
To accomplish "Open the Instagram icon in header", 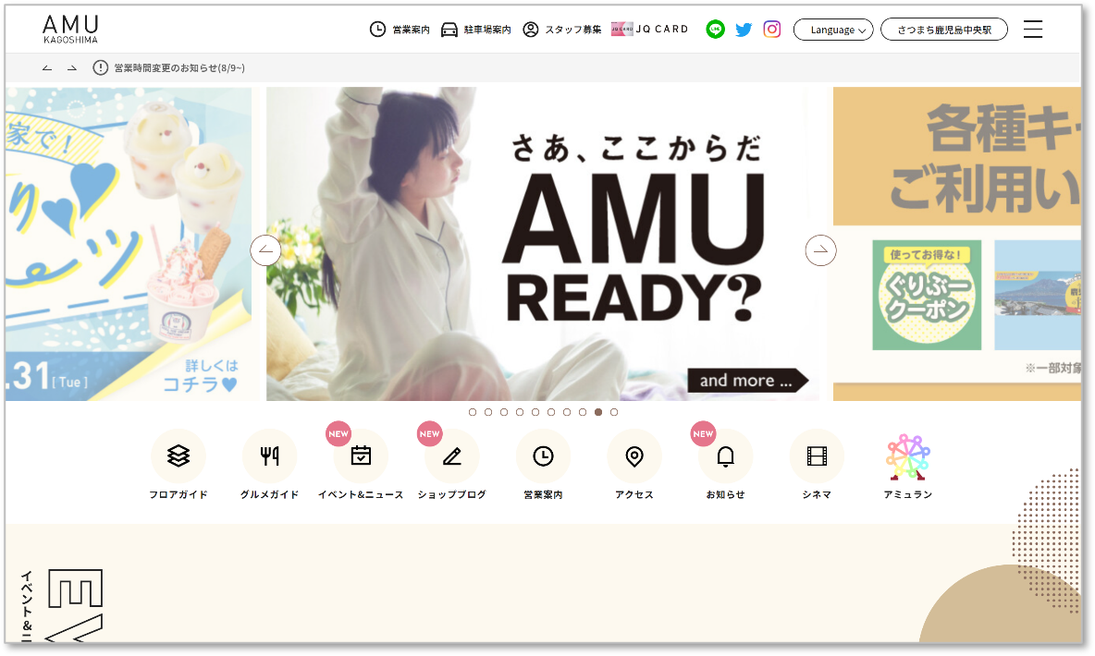I will point(772,30).
